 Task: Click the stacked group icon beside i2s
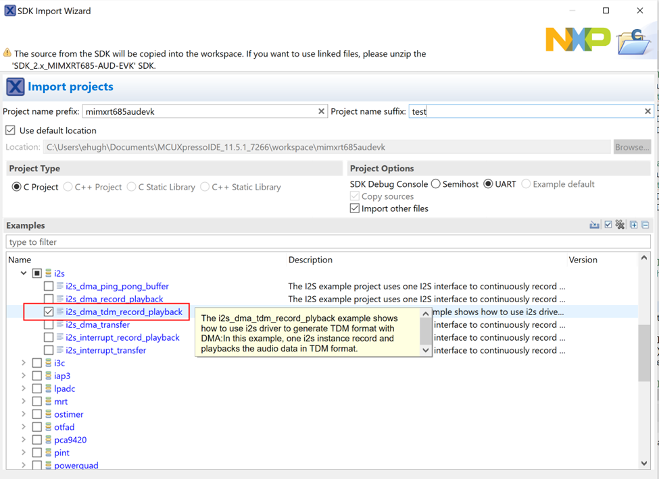[x=49, y=273]
